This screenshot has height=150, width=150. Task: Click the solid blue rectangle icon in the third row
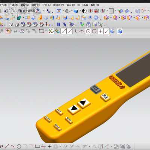point(58,24)
